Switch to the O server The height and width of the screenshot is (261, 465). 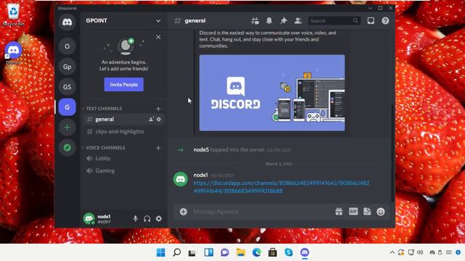click(67, 46)
